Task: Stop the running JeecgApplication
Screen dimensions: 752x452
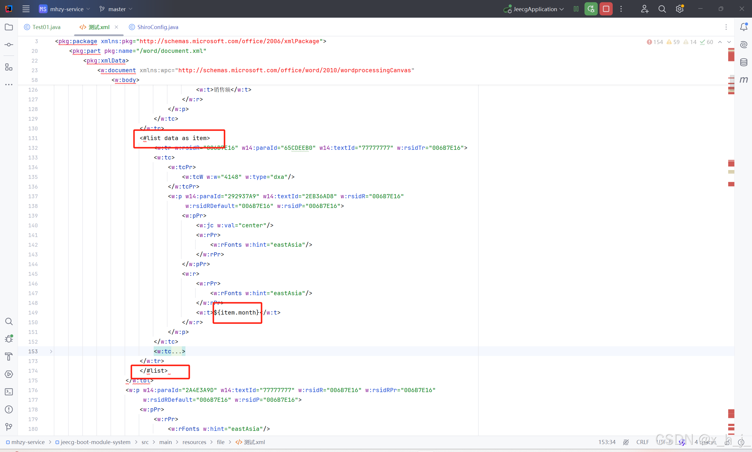Action: (x=606, y=9)
